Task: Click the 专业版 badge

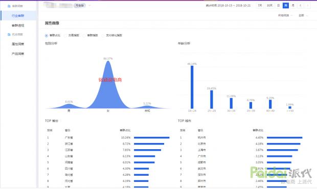Action: 79,6
